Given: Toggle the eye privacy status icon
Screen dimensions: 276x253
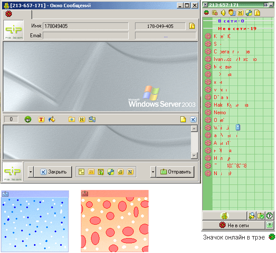Looking at the screenshot, I should pos(270,225).
